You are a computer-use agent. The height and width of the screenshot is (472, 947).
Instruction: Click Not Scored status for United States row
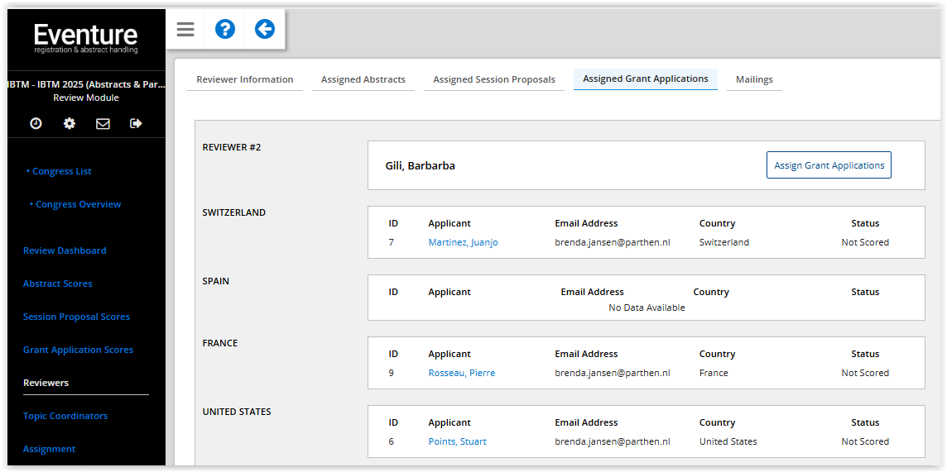point(865,442)
